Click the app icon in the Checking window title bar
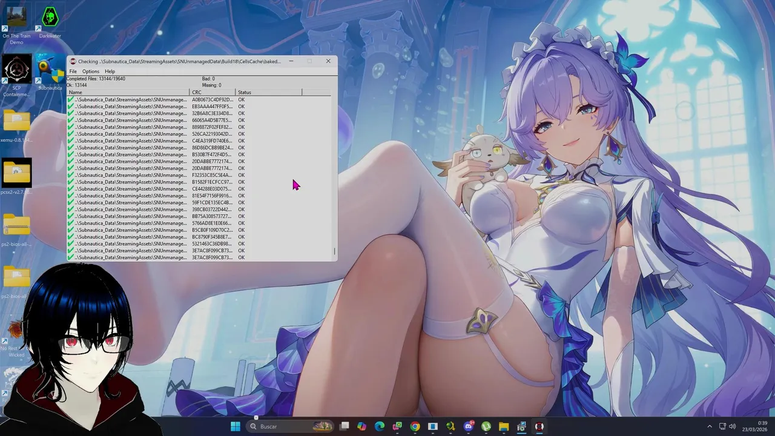 73,61
